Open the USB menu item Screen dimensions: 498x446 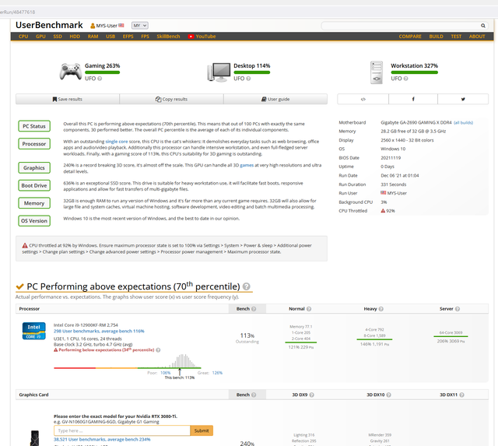(x=110, y=37)
